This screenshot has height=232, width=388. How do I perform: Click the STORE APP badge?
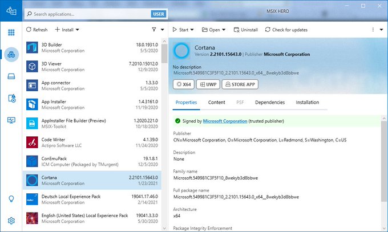click(x=240, y=84)
